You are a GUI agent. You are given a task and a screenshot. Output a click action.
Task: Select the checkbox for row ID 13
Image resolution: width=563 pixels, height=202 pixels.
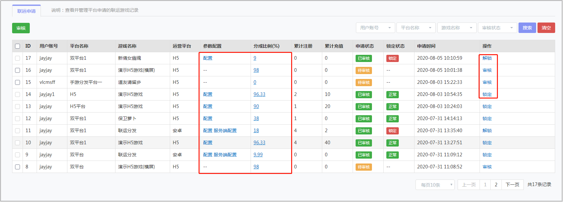18,107
